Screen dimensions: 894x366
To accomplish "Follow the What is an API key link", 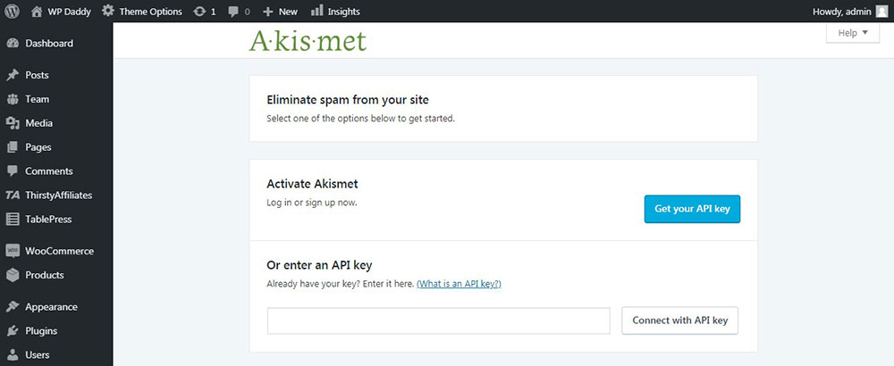I will 459,284.
